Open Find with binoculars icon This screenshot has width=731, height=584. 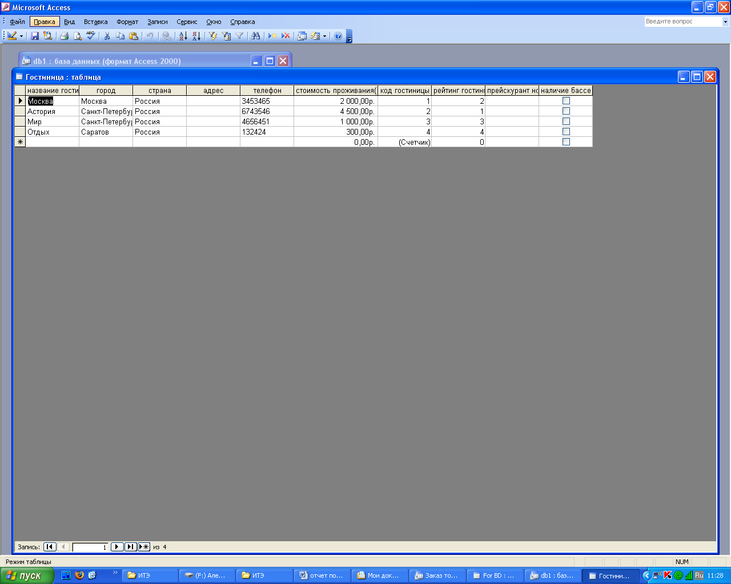pos(256,36)
